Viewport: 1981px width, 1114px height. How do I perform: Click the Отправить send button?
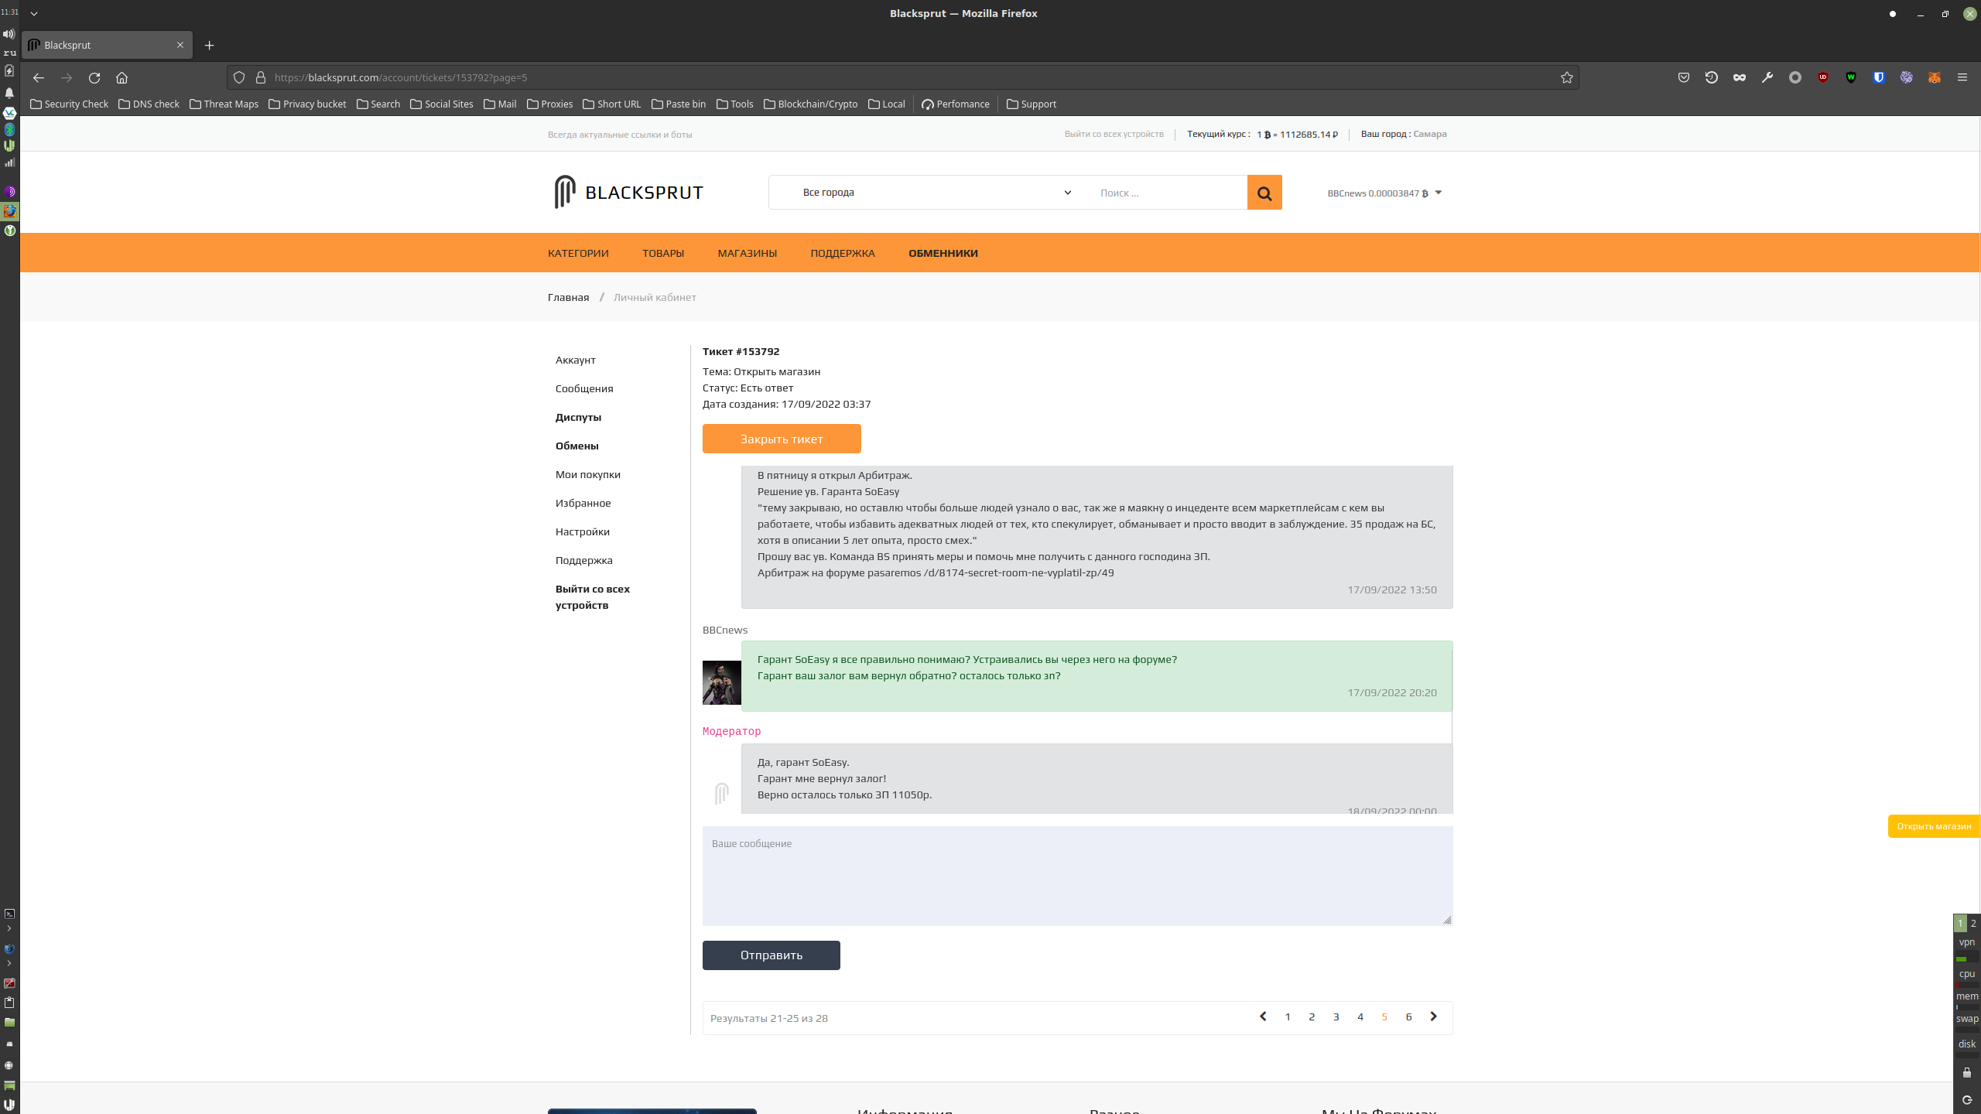[772, 955]
